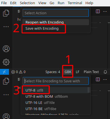Adjust the Spaces: 4 indentation setting

53,72
